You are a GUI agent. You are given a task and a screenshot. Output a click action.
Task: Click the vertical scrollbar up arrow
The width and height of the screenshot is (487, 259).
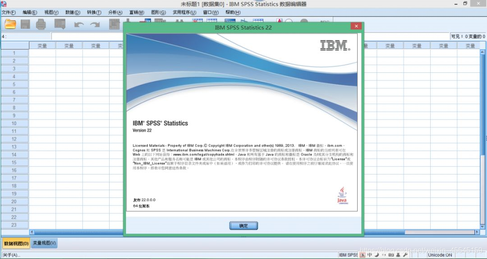tap(483, 52)
